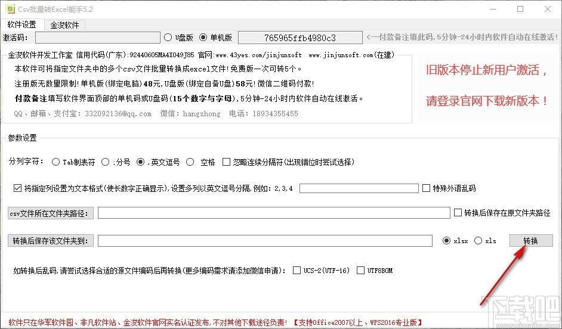Focus the csv folder path input field
The width and height of the screenshot is (562, 329).
point(274,213)
